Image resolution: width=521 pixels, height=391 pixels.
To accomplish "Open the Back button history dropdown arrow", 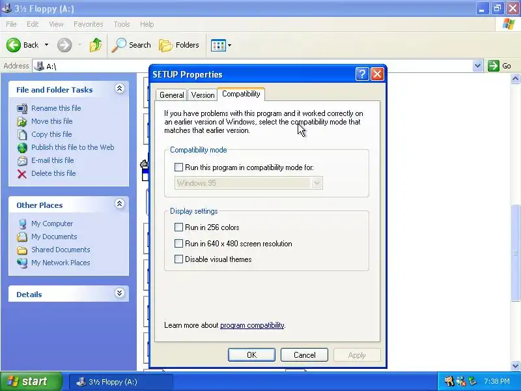I will pos(46,45).
